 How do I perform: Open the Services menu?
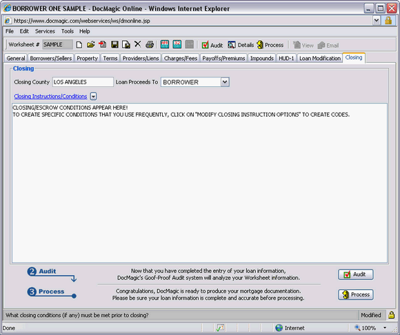tap(45, 31)
